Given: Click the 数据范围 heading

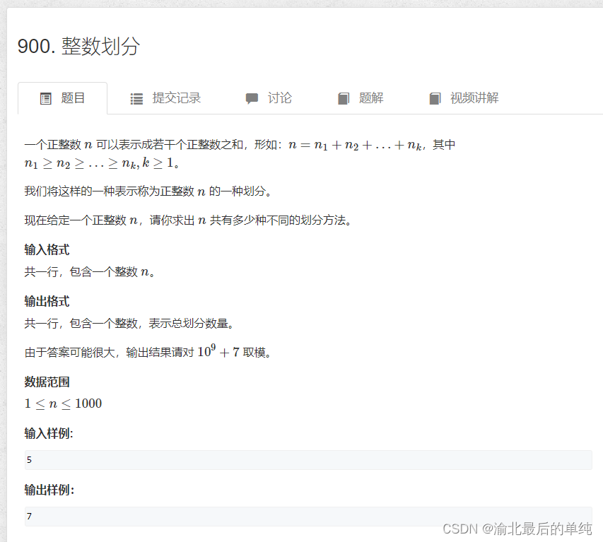Looking at the screenshot, I should click(47, 382).
